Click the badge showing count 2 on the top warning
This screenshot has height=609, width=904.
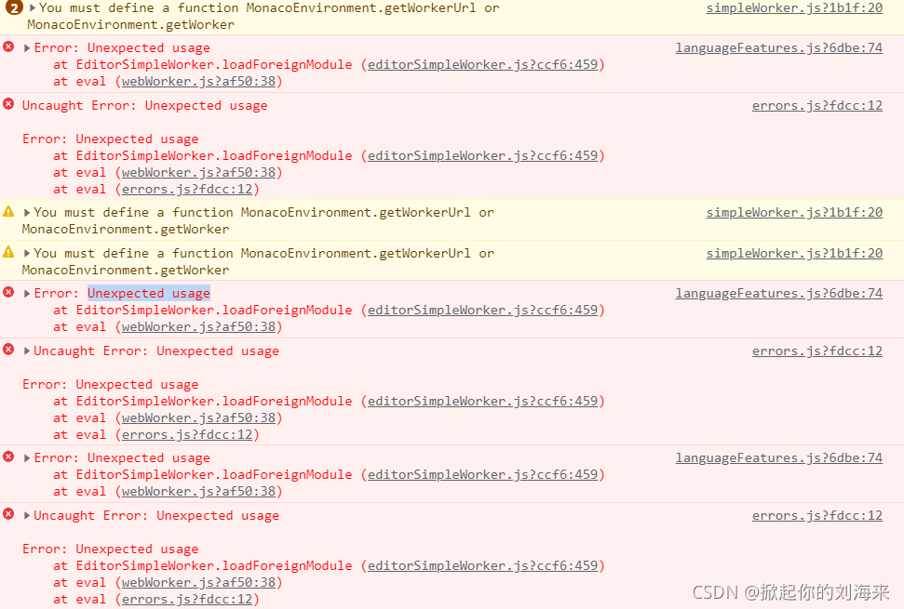click(13, 8)
